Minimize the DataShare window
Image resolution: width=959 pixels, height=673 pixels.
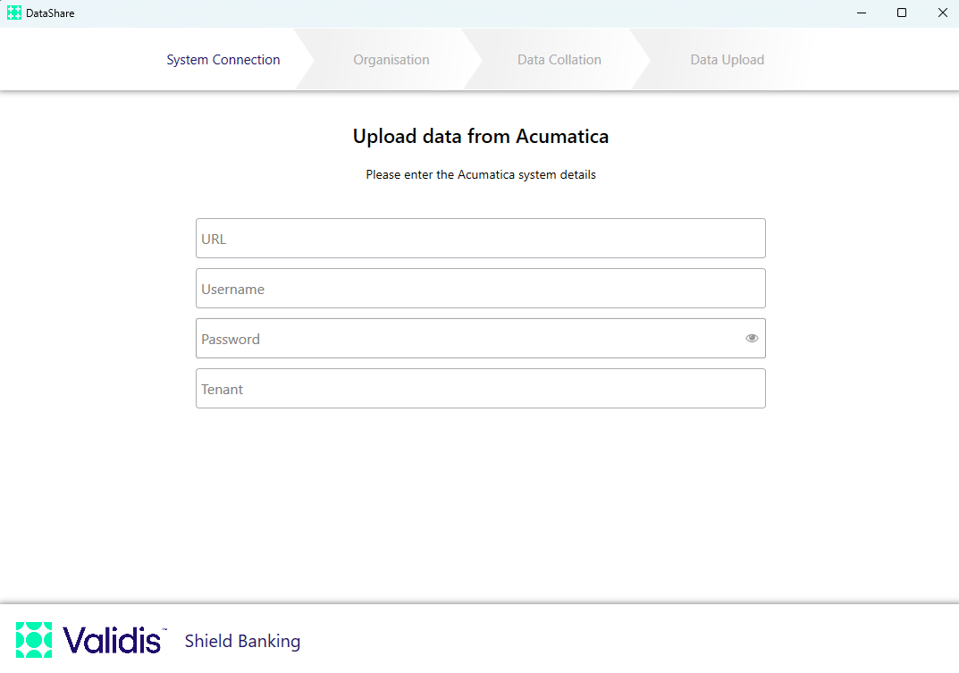click(x=862, y=13)
